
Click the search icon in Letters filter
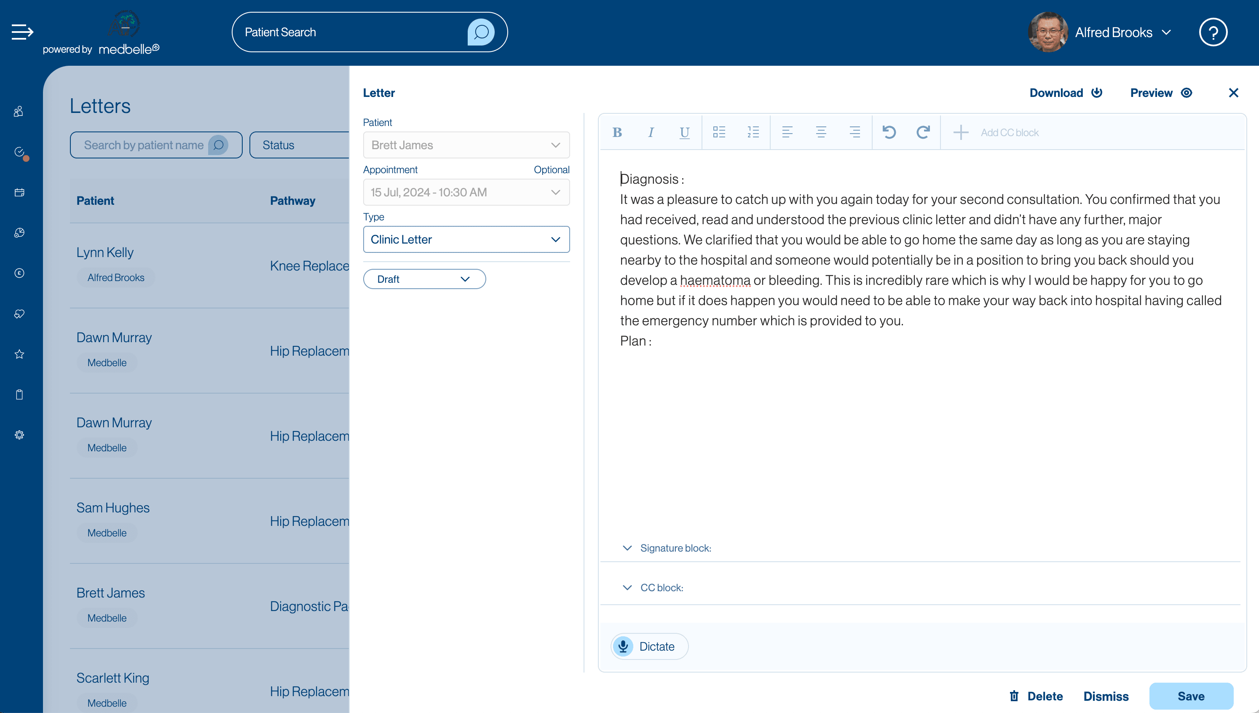tap(218, 145)
